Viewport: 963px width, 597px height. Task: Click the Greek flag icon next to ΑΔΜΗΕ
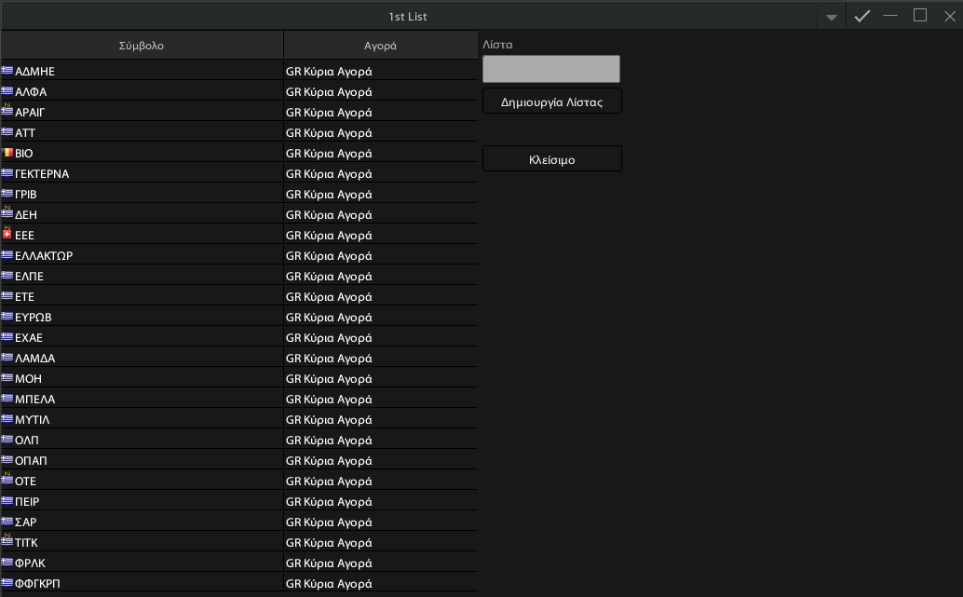click(7, 70)
